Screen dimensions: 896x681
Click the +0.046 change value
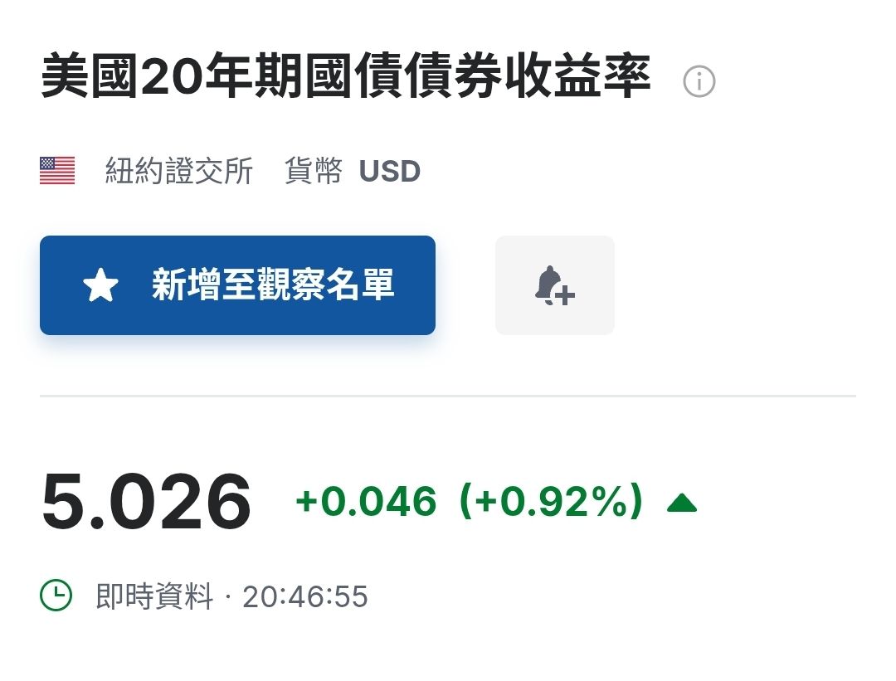tap(367, 501)
